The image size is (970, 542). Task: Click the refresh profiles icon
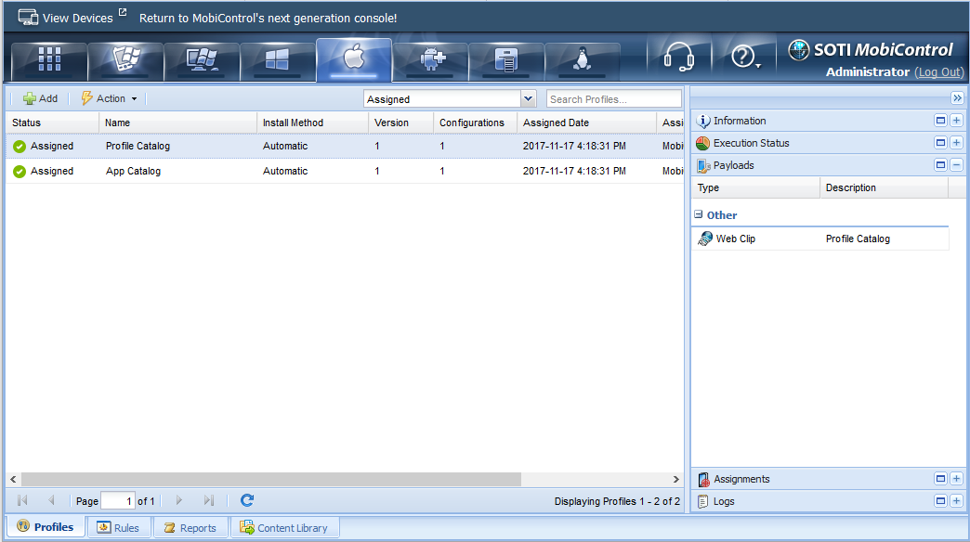[247, 500]
